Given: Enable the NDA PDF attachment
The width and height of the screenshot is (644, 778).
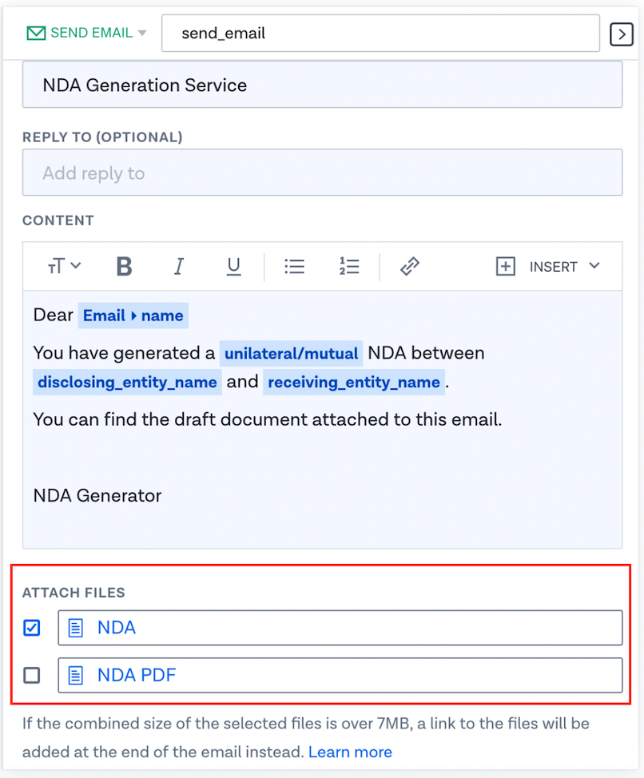Looking at the screenshot, I should click(x=31, y=675).
